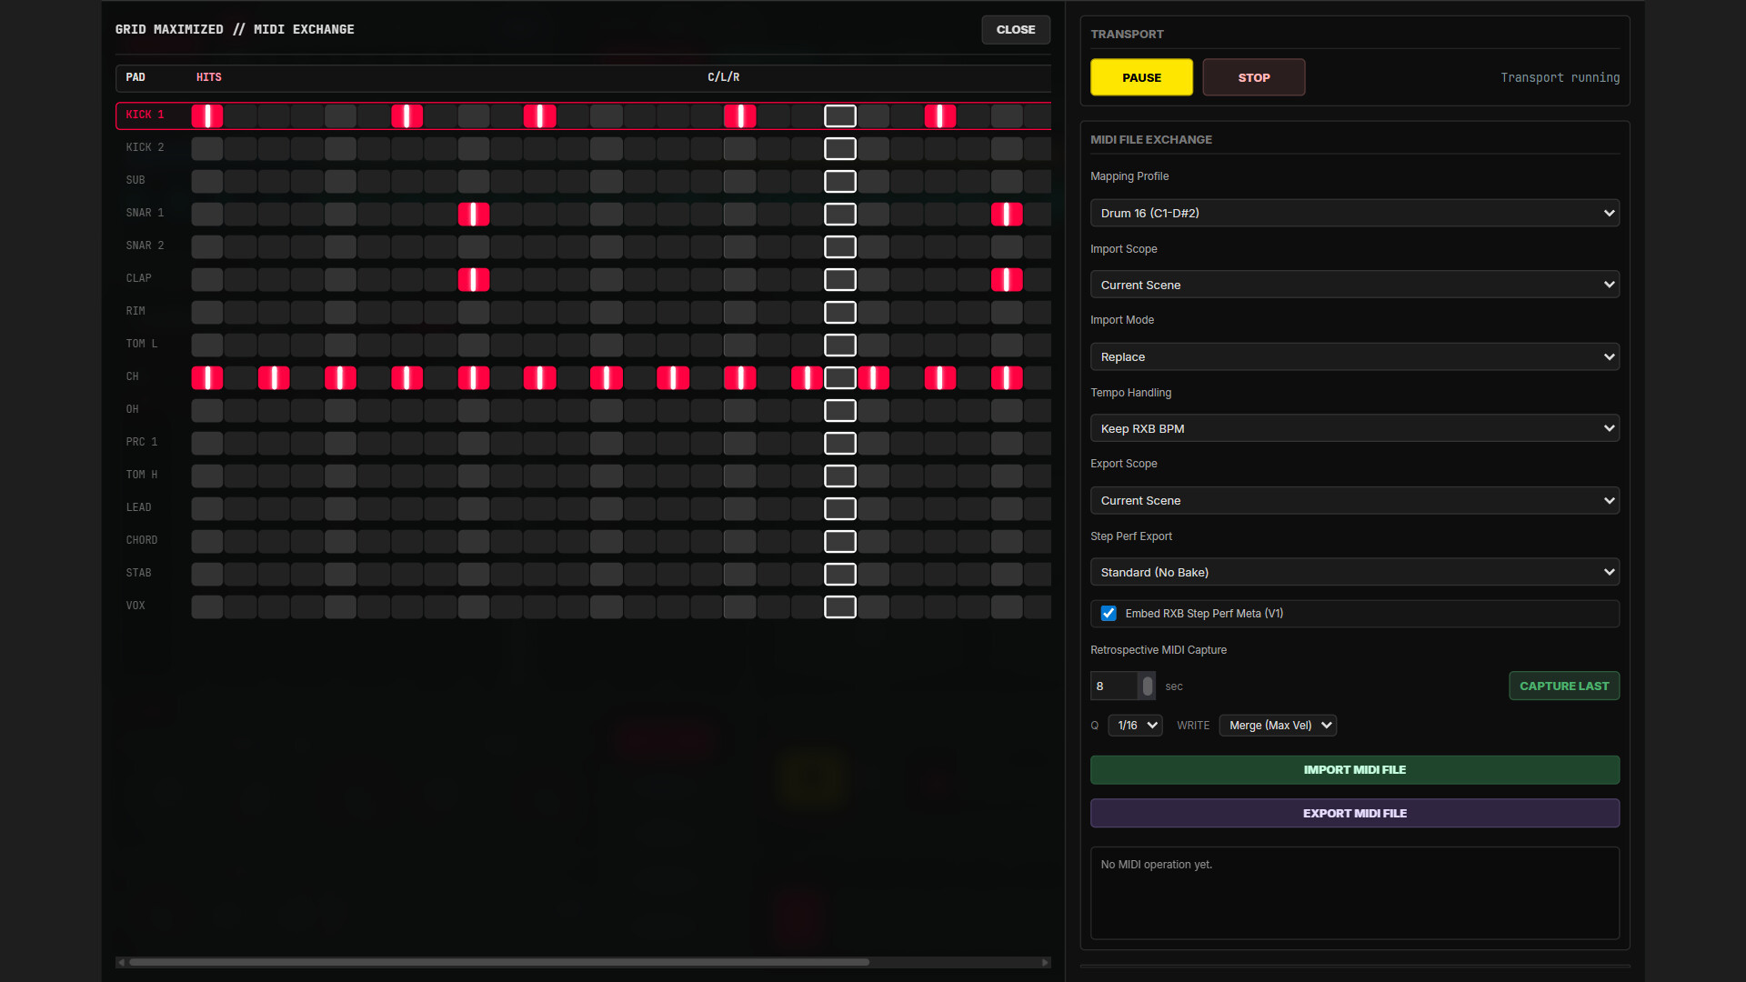Click Export MIDI File button

tap(1354, 813)
